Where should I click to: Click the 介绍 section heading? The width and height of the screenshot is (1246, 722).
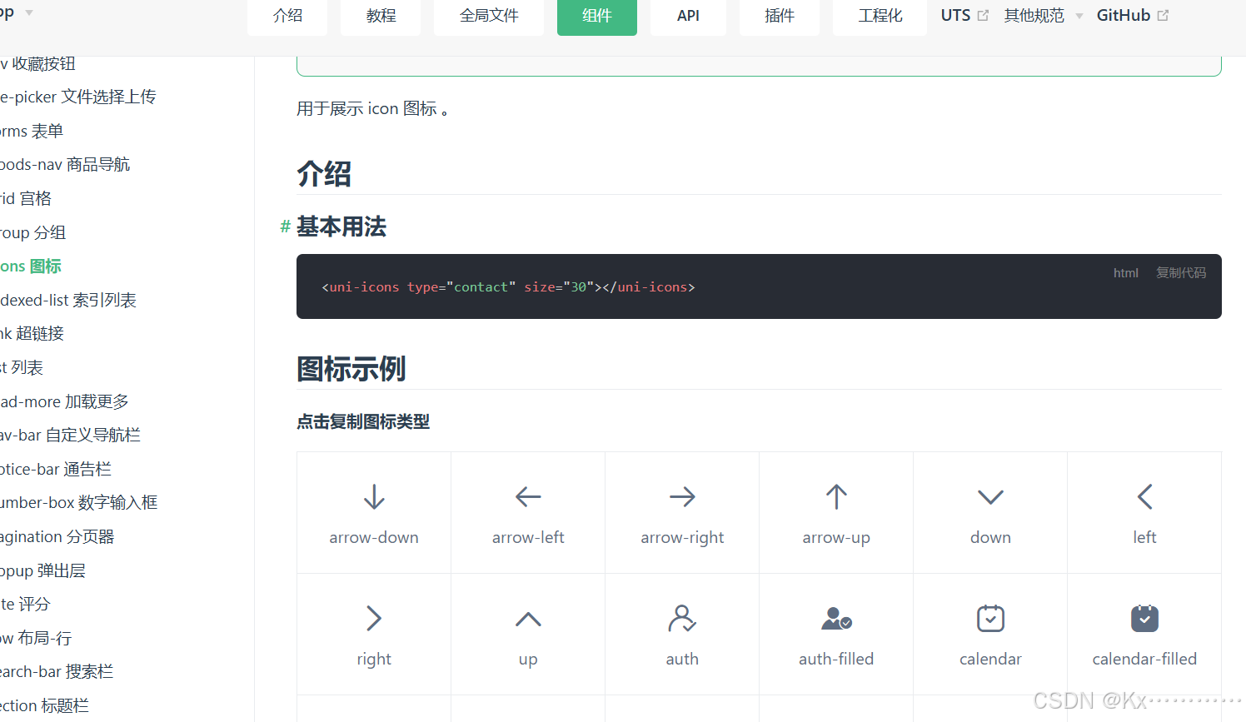(324, 174)
